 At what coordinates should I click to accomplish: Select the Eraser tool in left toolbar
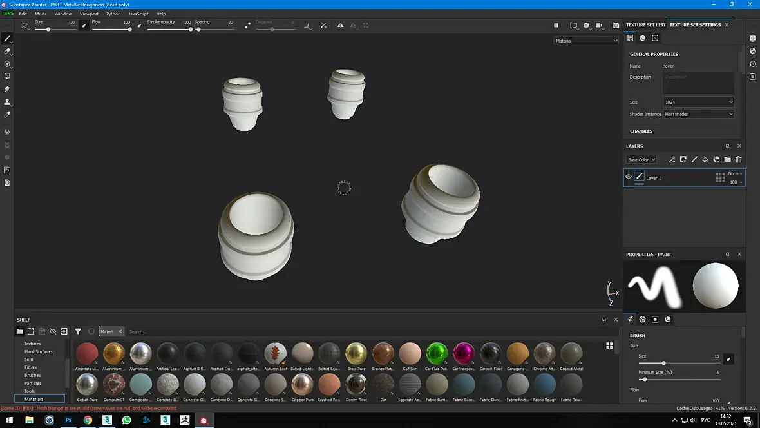(x=7, y=51)
